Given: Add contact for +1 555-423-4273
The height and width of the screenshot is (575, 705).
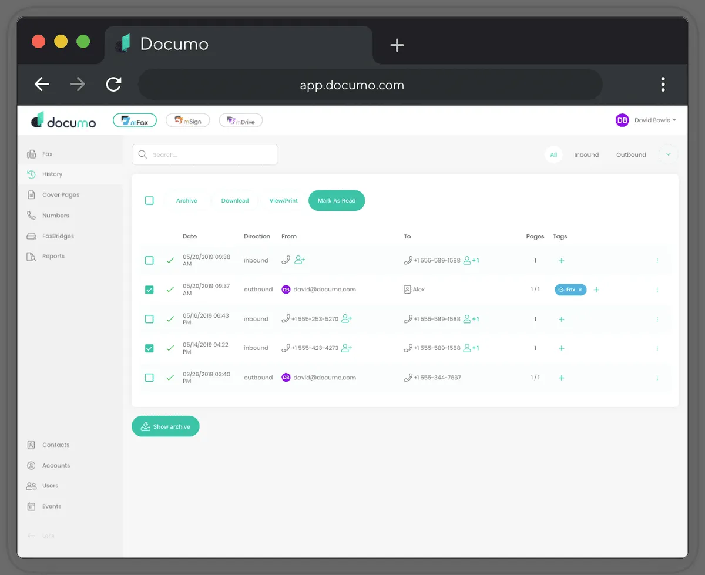Looking at the screenshot, I should tap(347, 348).
